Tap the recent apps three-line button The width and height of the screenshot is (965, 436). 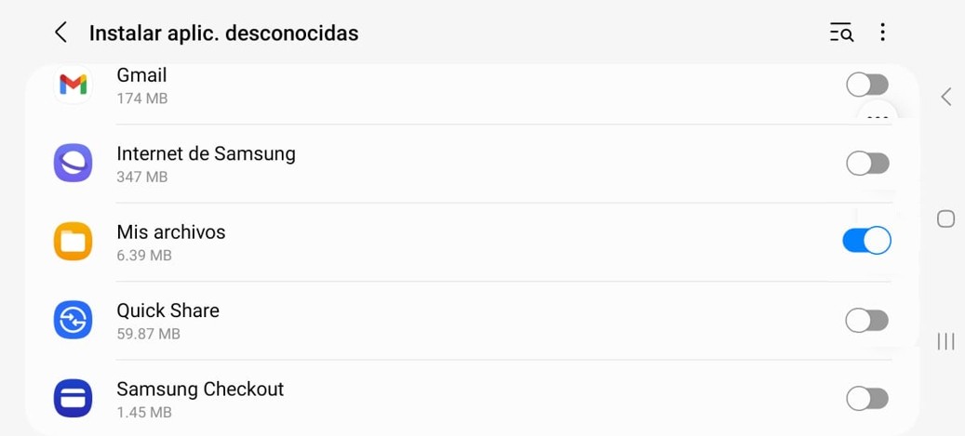945,341
